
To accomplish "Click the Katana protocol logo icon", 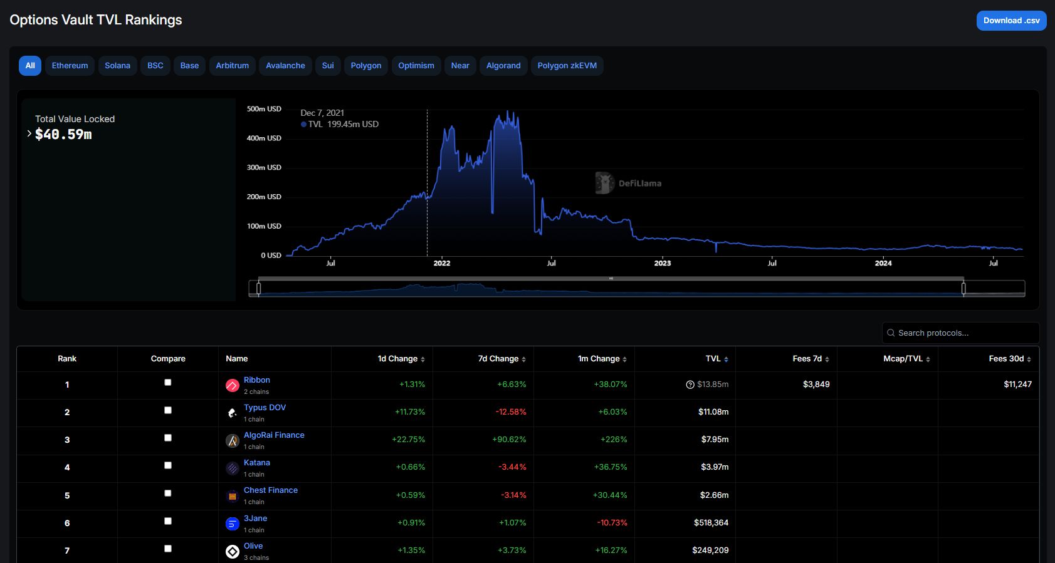I will pyautogui.click(x=232, y=468).
